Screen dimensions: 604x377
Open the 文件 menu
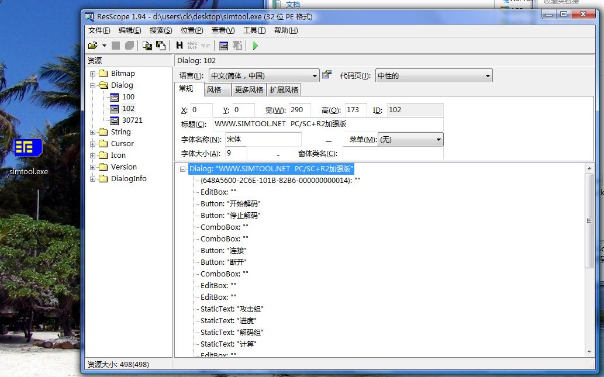click(99, 30)
